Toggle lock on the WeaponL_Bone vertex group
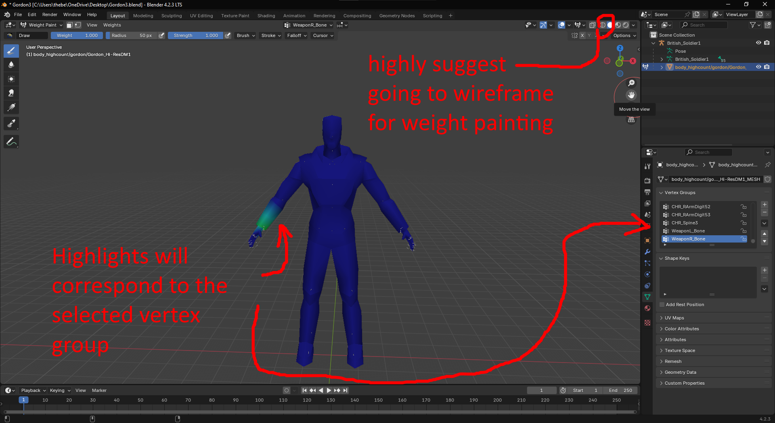Viewport: 775px width, 423px height. [x=743, y=231]
